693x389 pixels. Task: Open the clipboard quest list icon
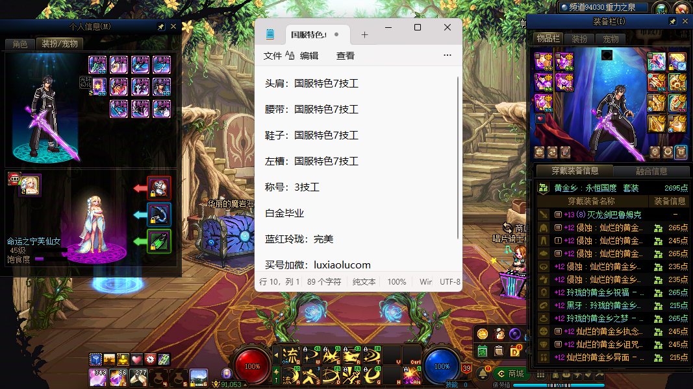(499, 351)
